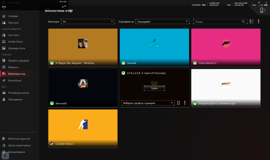Click the Платформа вмісту icon
This screenshot has height=160, width=270.
click(4, 93)
